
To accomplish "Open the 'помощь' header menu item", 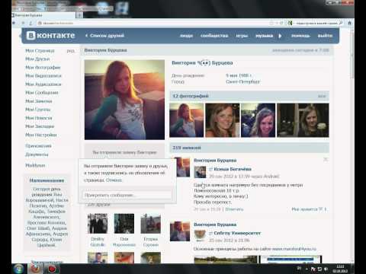I will pos(300,36).
